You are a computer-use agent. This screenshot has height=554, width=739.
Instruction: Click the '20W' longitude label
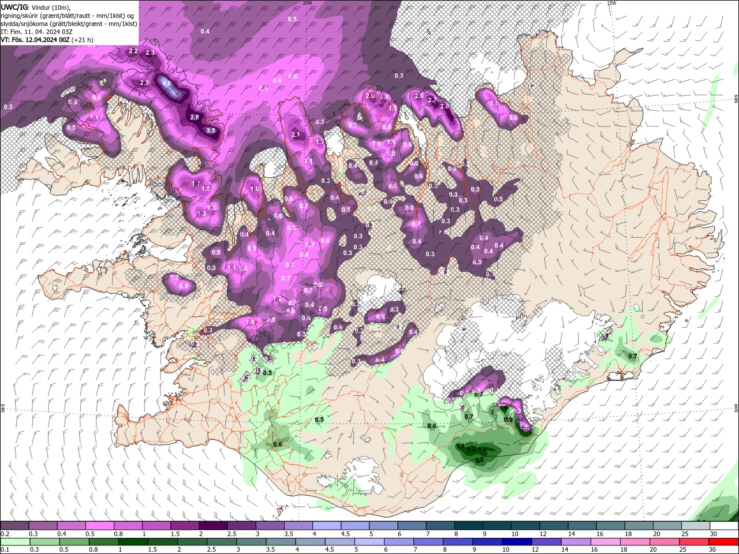point(307,3)
